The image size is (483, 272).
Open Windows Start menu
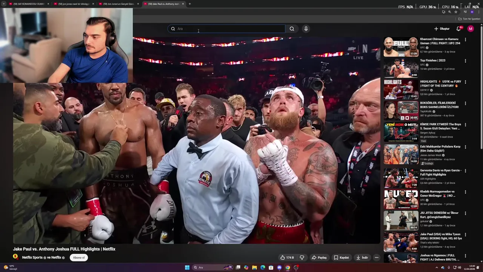(x=187, y=267)
